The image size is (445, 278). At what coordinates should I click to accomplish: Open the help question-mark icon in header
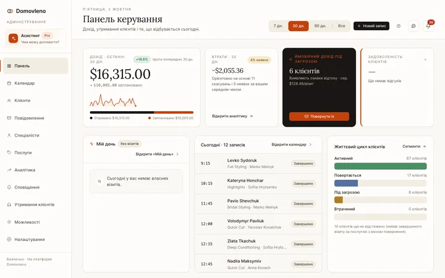[399, 26]
